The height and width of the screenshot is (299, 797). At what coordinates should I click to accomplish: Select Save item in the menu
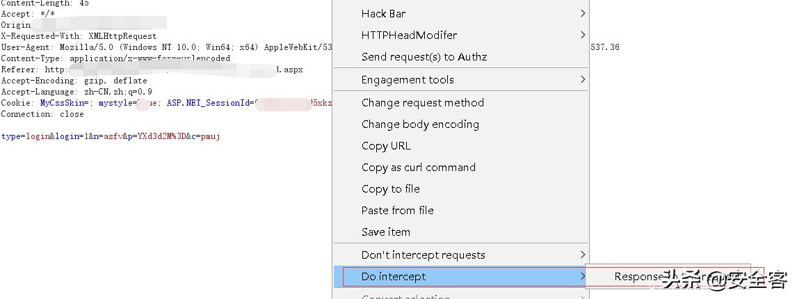[x=385, y=232]
